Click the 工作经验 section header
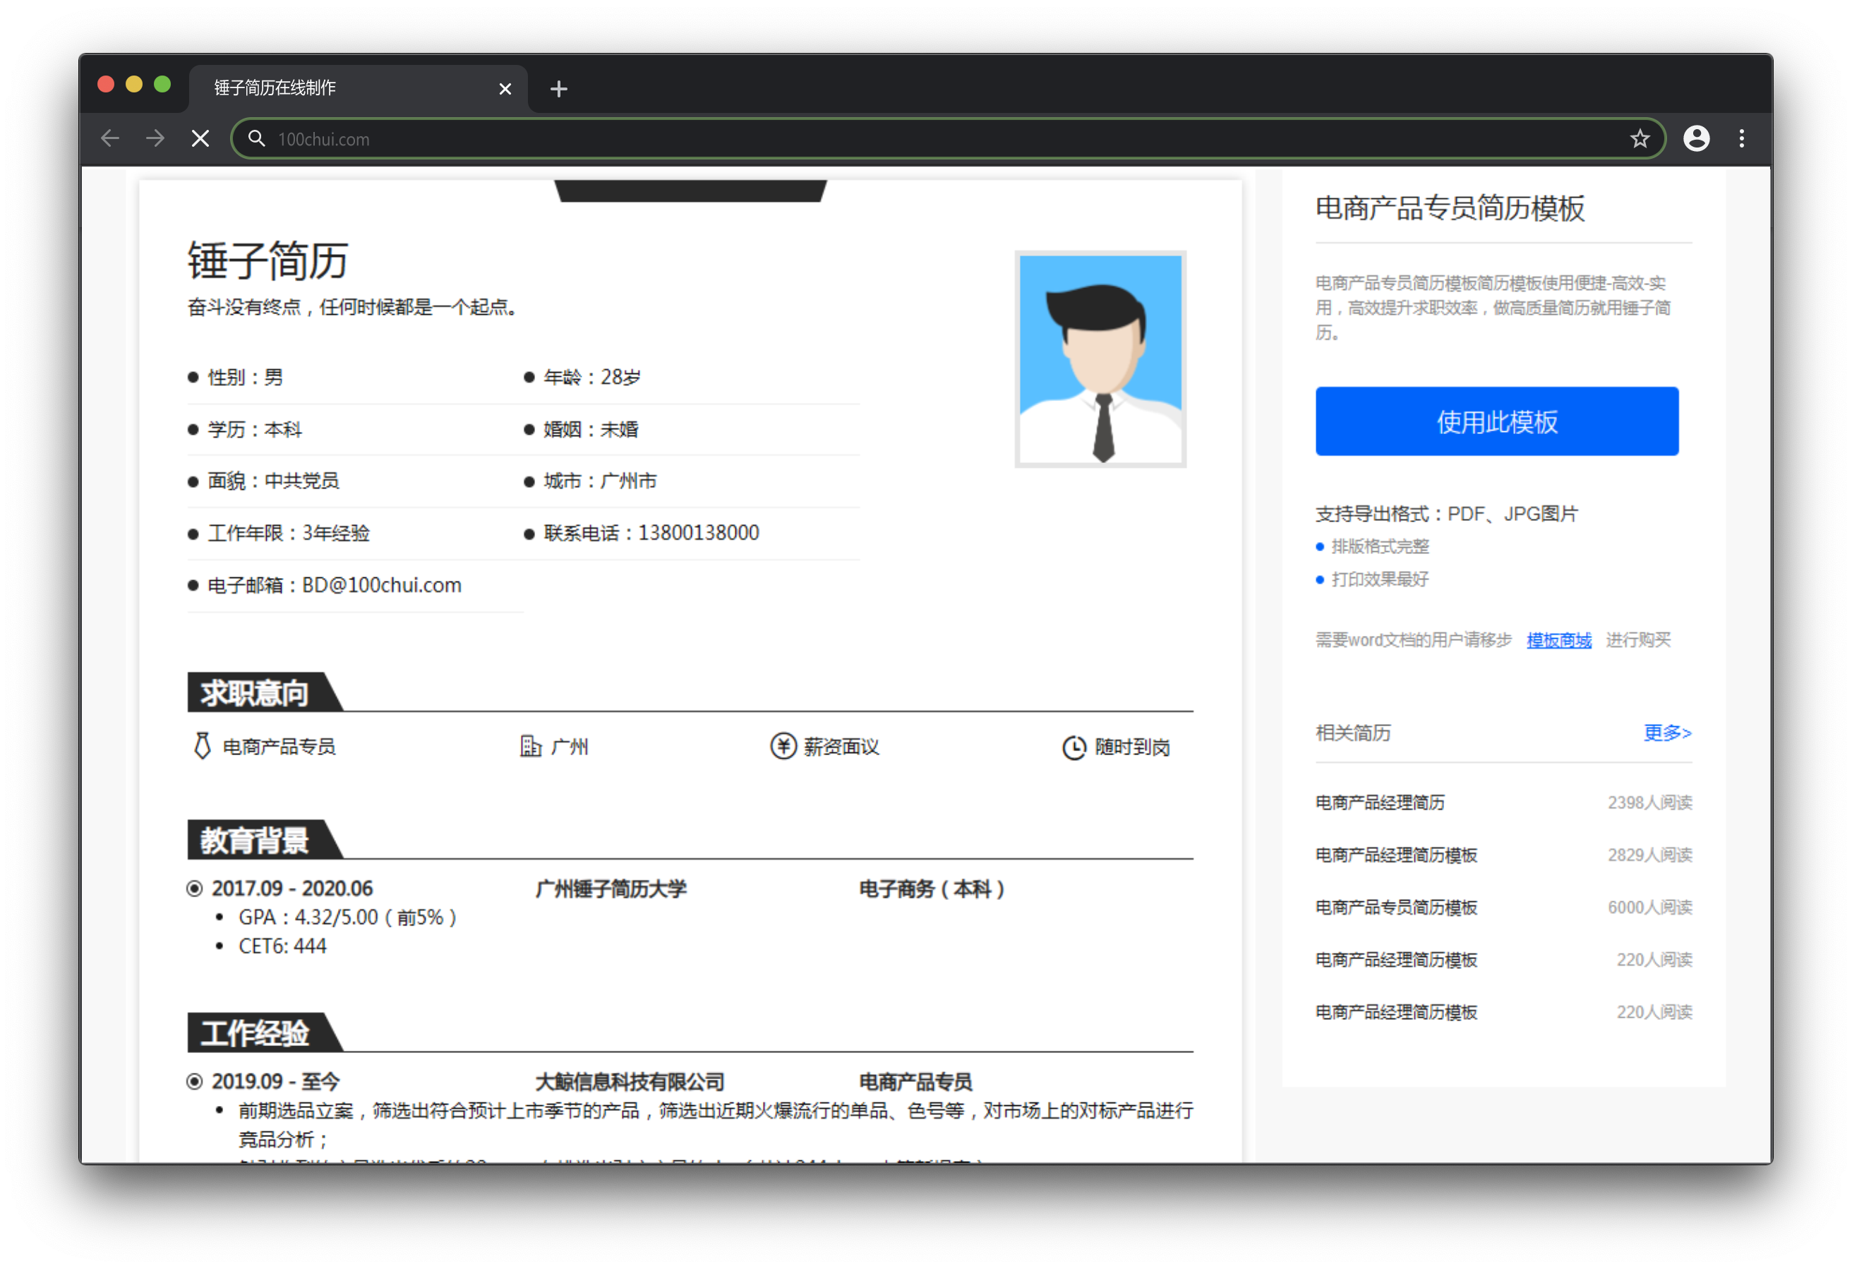 click(x=265, y=1033)
